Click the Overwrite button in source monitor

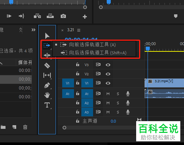click(x=50, y=16)
